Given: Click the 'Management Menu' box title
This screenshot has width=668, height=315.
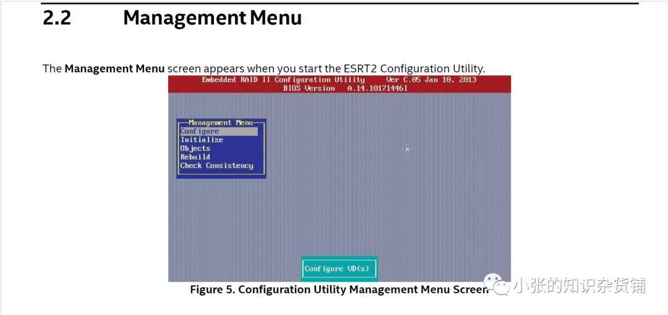Looking at the screenshot, I should (221, 123).
